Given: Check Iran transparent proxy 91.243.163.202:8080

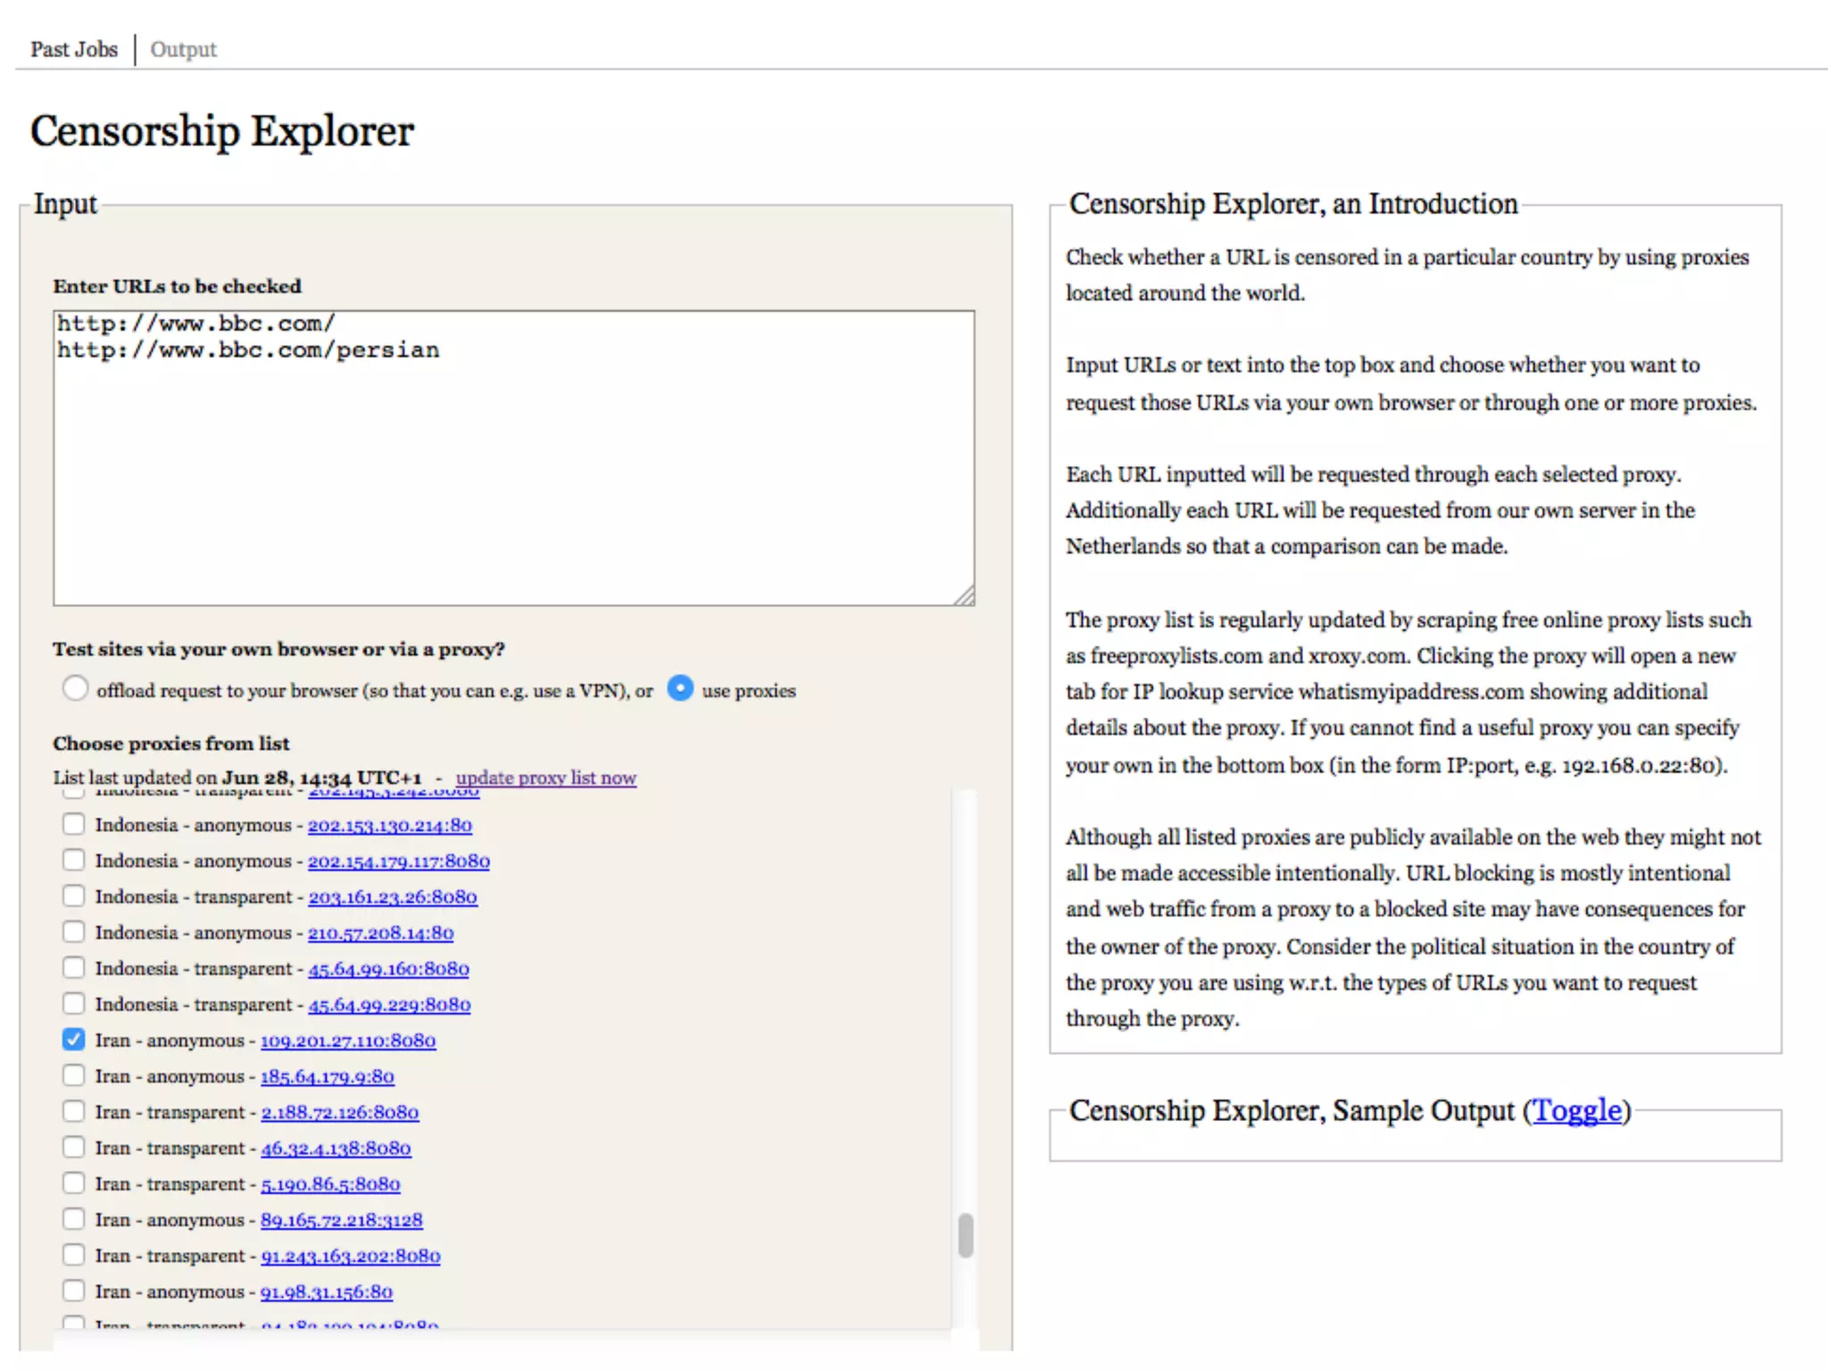Looking at the screenshot, I should 74,1255.
